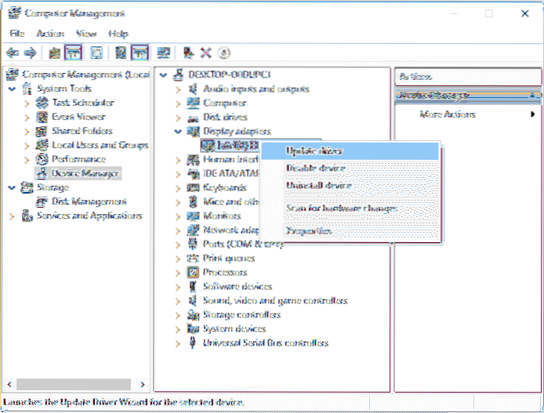
Task: Select Universal Serial Bus controllers entry
Action: [265, 343]
